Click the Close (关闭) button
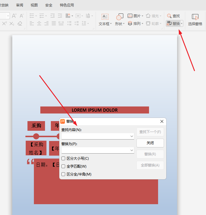The height and width of the screenshot is (215, 206). [x=150, y=143]
